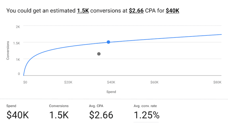Viewport: 228px width, 126px height.
Task: Click the 2K vertical axis label
Action: click(18, 27)
